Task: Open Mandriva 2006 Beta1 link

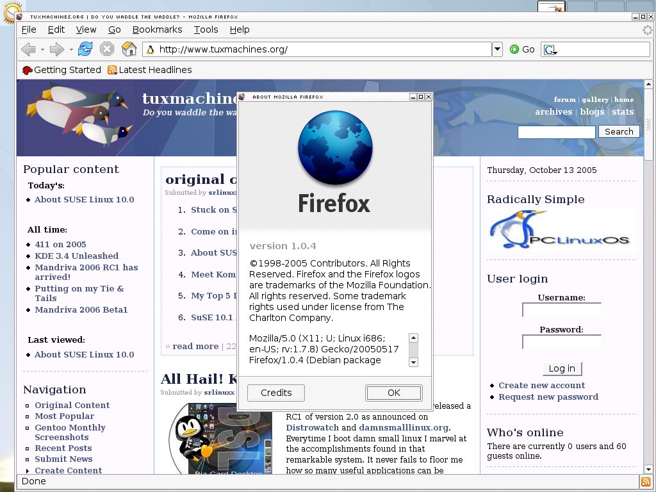Action: pos(81,310)
